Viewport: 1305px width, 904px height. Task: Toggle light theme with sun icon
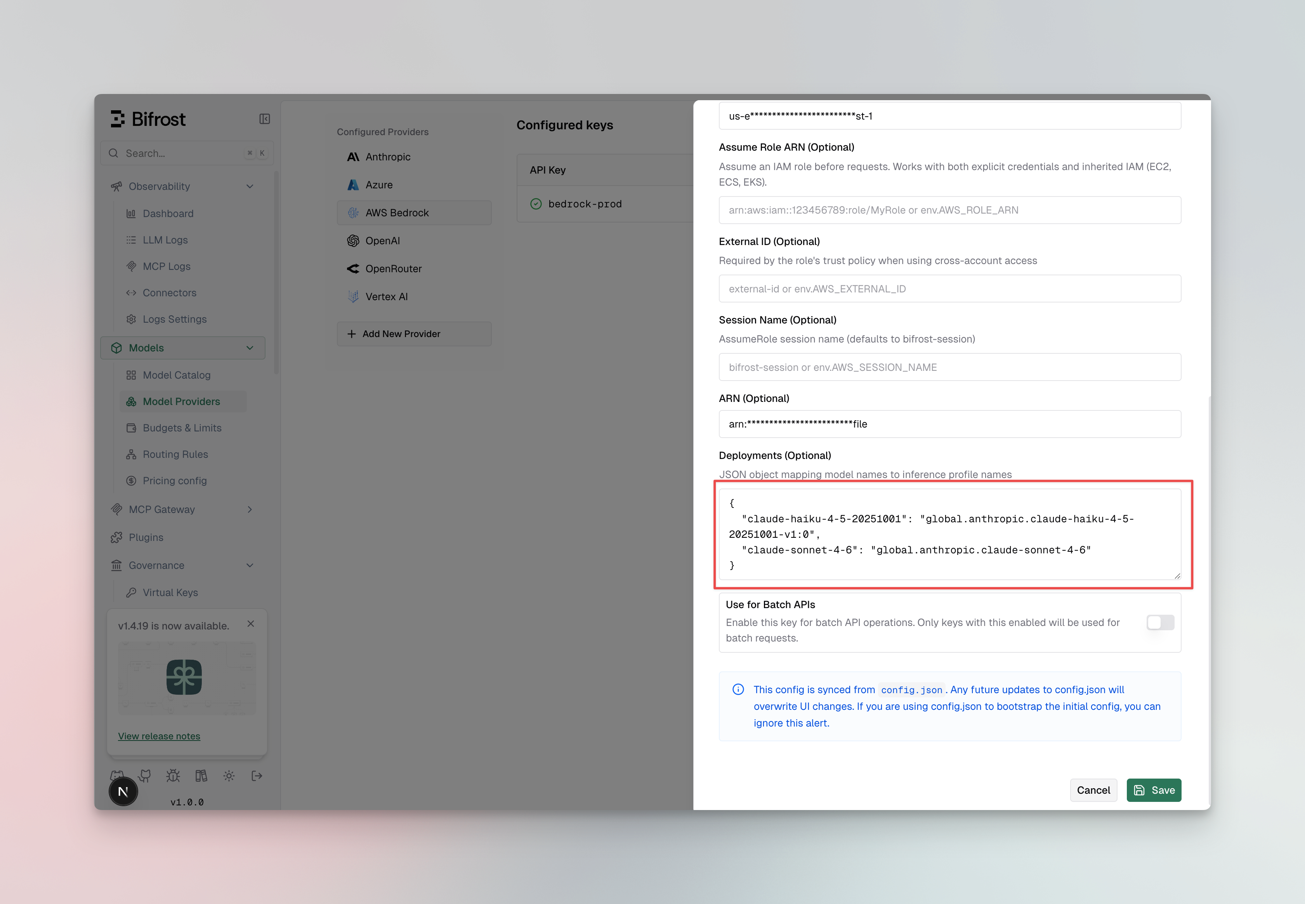[229, 775]
